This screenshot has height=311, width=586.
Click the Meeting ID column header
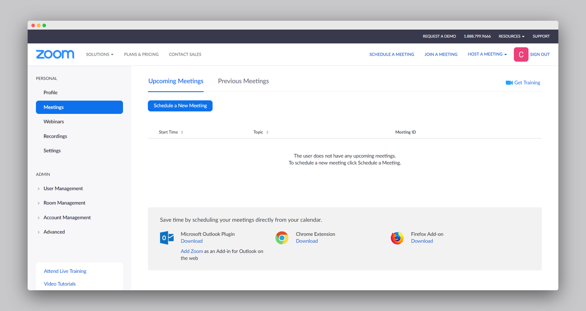pos(405,132)
